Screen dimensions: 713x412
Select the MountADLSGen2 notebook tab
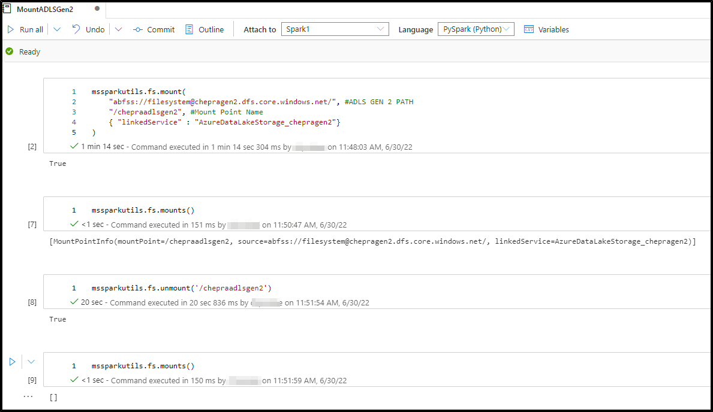point(53,9)
